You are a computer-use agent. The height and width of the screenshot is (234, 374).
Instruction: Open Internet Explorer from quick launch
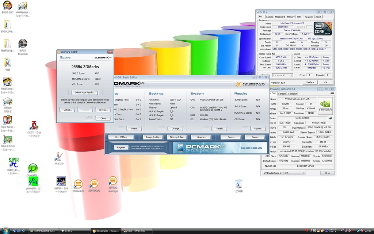[x=23, y=231]
